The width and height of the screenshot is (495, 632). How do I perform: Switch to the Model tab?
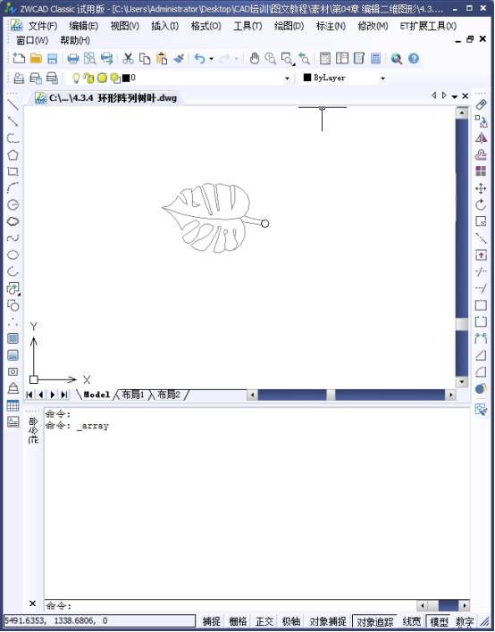point(96,395)
